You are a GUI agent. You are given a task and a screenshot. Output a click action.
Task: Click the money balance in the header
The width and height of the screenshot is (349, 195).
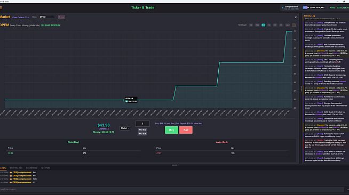pyautogui.click(x=339, y=7)
